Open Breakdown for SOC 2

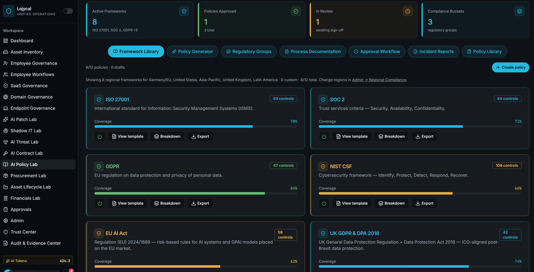391,137
